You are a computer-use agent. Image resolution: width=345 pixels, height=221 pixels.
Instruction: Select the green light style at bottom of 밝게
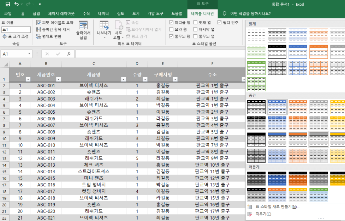tap(256, 84)
